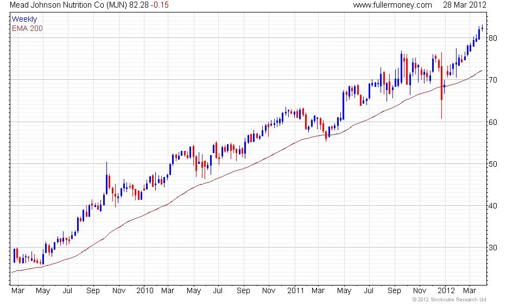Click the x-axis year label 2011
The width and height of the screenshot is (532, 304).
(x=295, y=291)
